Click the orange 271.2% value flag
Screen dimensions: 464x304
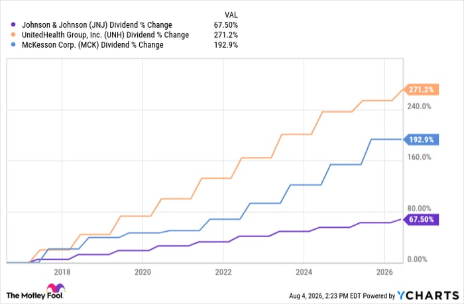(x=421, y=89)
